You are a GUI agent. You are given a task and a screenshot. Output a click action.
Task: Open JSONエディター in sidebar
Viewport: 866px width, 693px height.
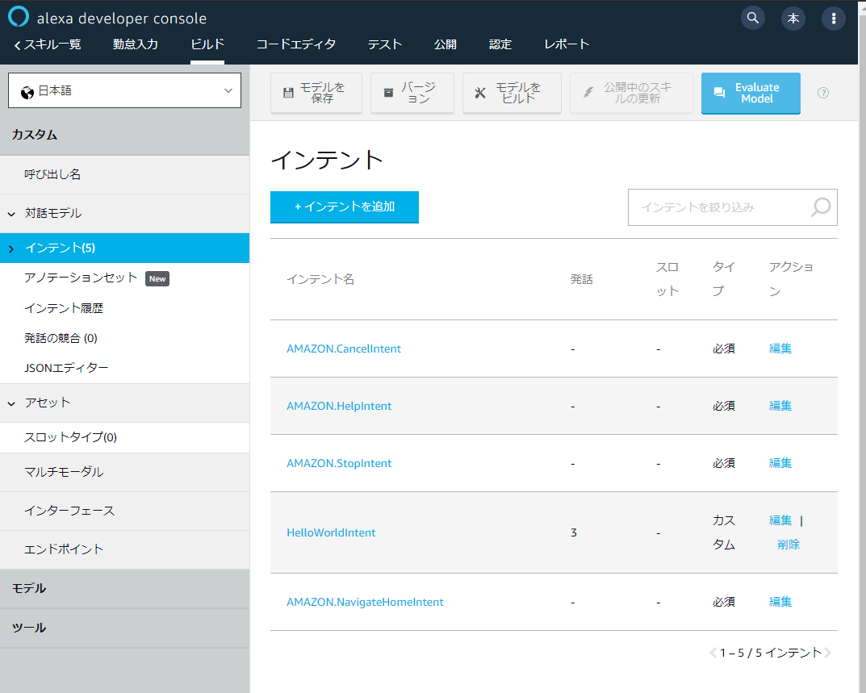point(66,368)
